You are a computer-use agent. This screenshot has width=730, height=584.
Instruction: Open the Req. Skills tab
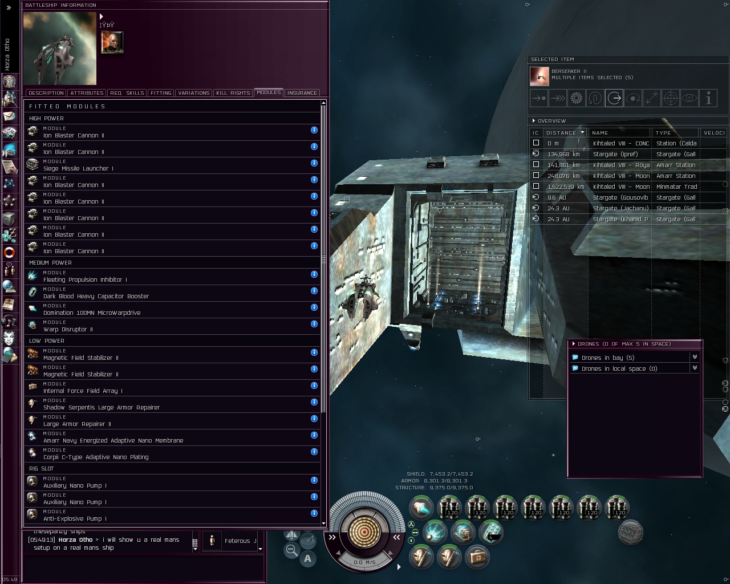(x=127, y=93)
